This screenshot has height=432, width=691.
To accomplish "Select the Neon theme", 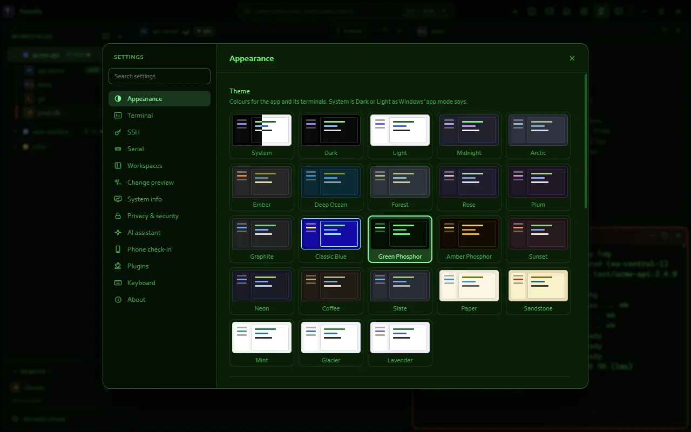I will [x=262, y=291].
